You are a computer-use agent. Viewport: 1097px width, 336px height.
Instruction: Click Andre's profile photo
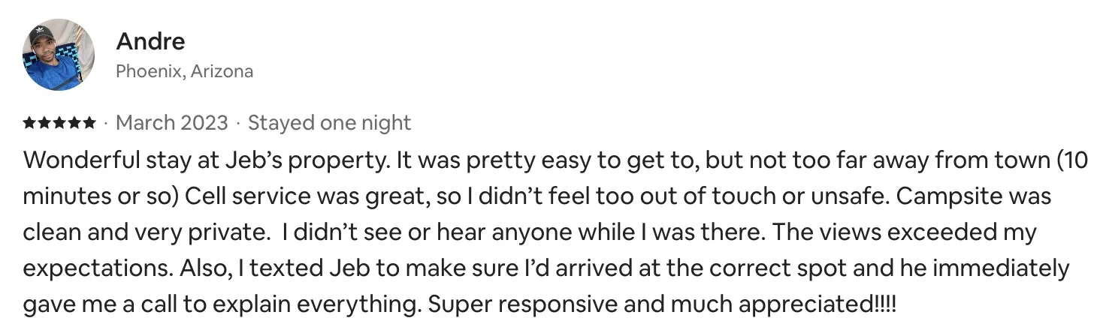[x=59, y=55]
